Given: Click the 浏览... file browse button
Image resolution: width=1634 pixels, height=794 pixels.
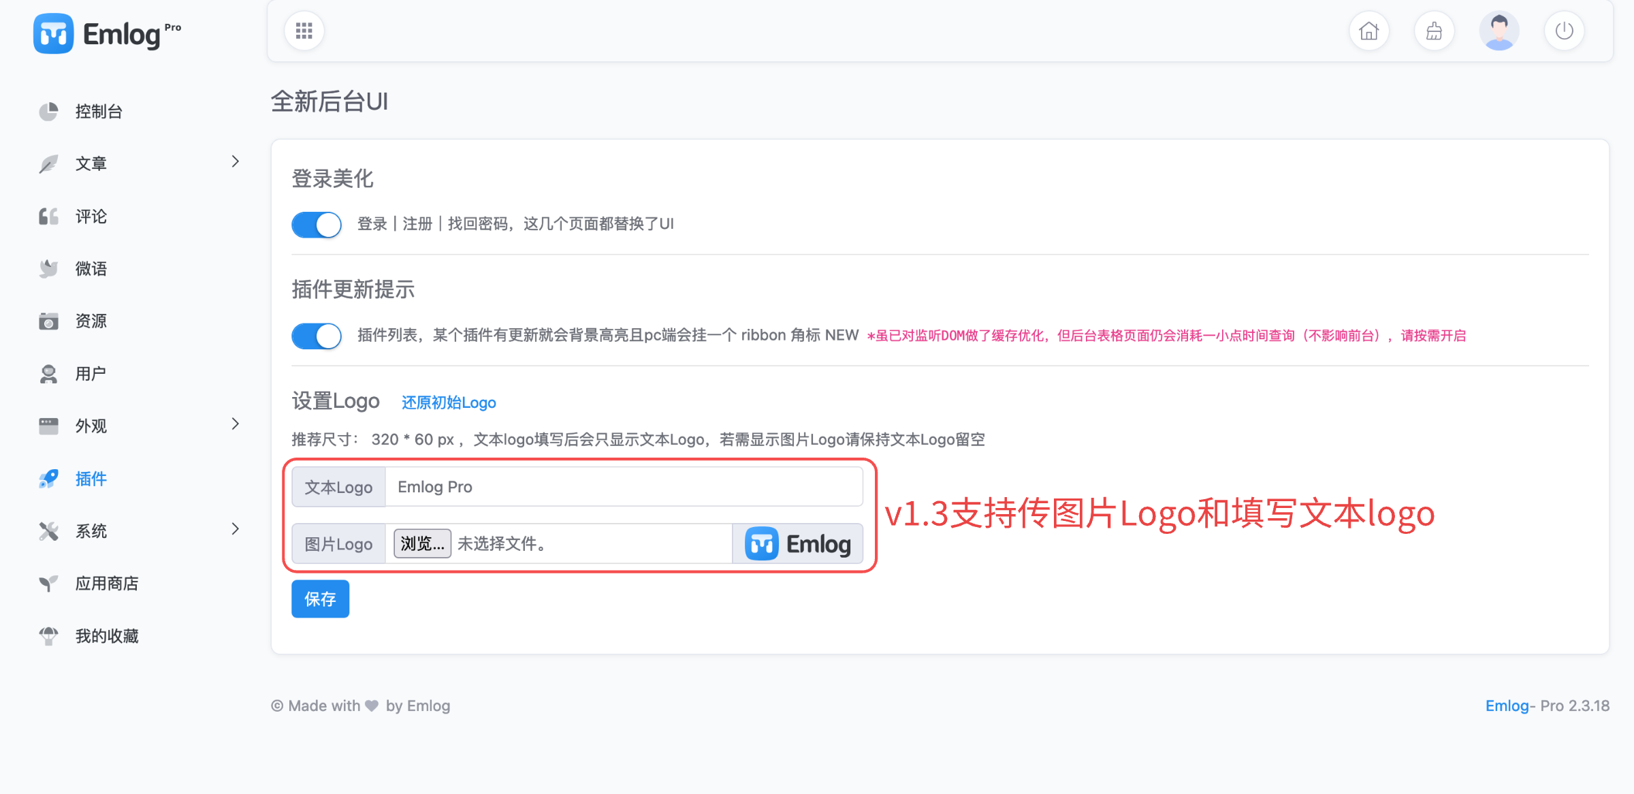Looking at the screenshot, I should pyautogui.click(x=422, y=543).
